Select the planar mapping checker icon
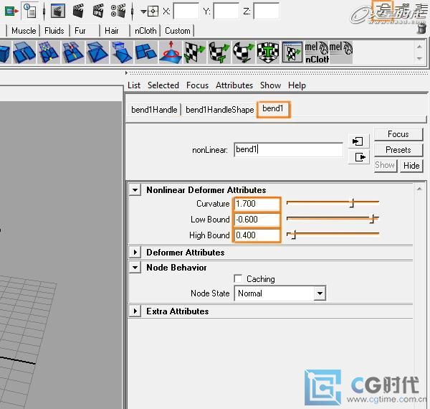The width and height of the screenshot is (430, 409). (195, 52)
